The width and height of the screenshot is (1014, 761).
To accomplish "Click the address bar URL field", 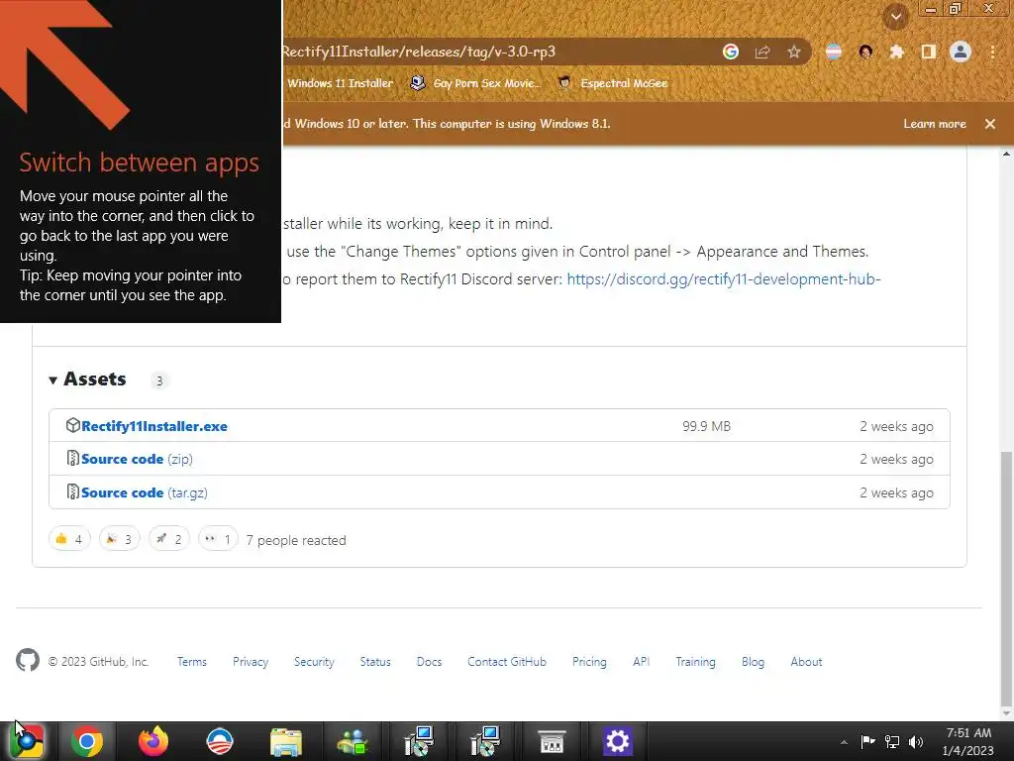I will click(498, 52).
